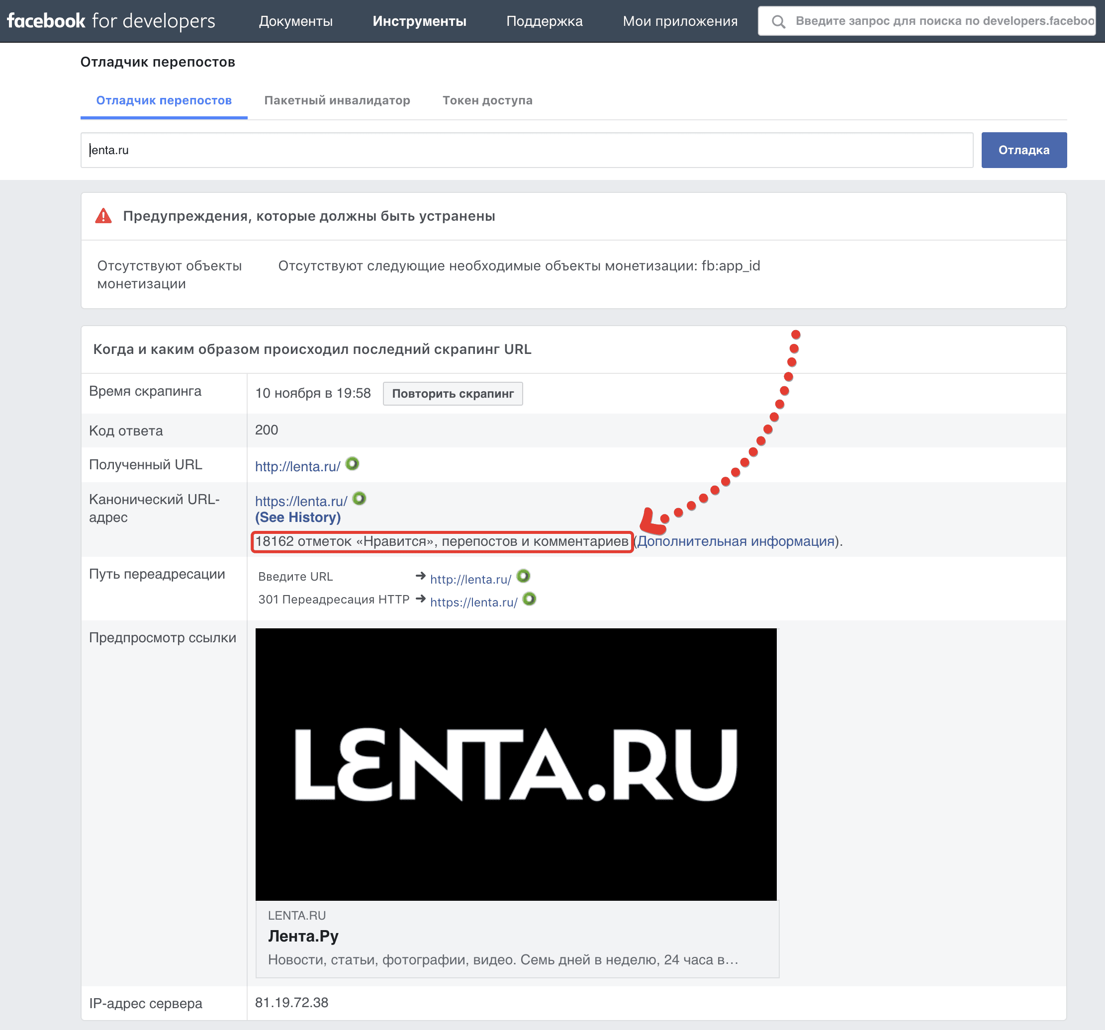The height and width of the screenshot is (1030, 1105).
Task: Open the Документы menu
Action: 296,21
